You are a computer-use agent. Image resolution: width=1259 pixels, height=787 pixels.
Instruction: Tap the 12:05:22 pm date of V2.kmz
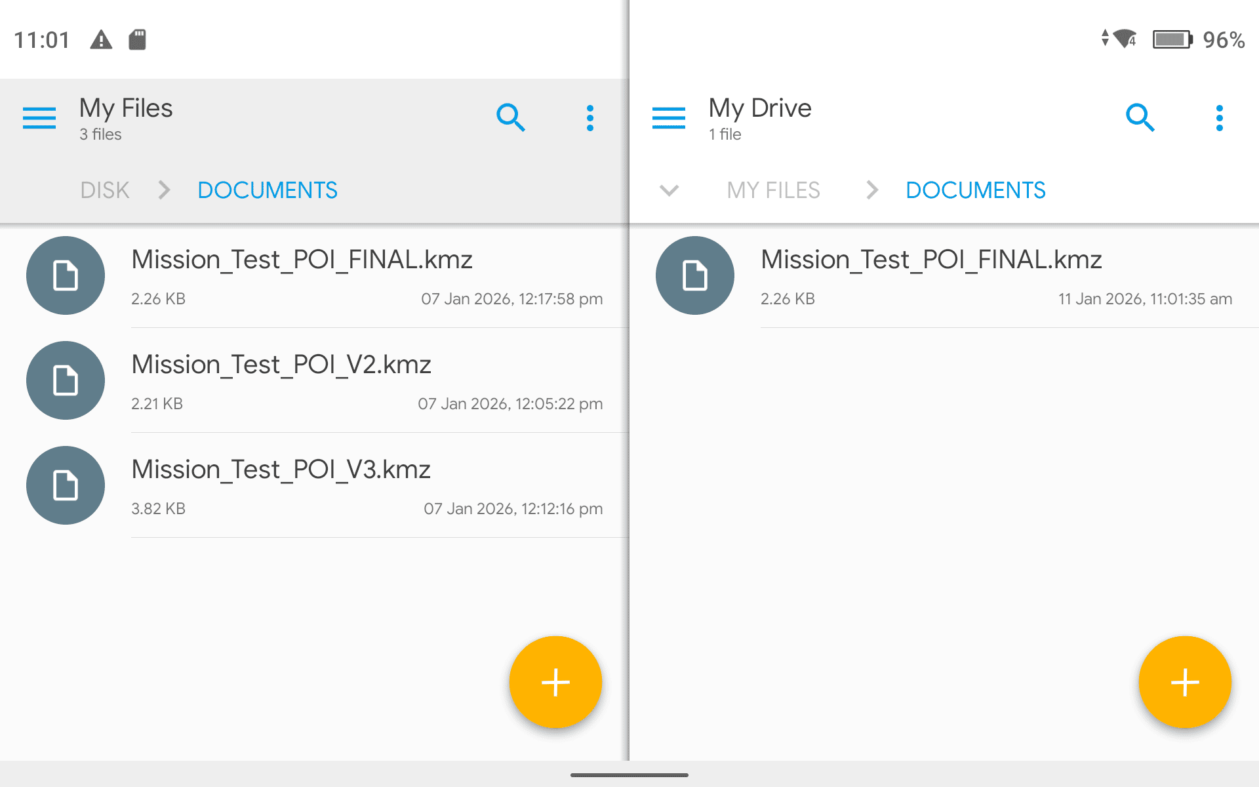(510, 404)
